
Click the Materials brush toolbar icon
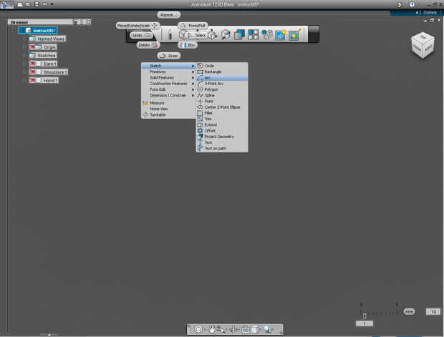tap(294, 34)
